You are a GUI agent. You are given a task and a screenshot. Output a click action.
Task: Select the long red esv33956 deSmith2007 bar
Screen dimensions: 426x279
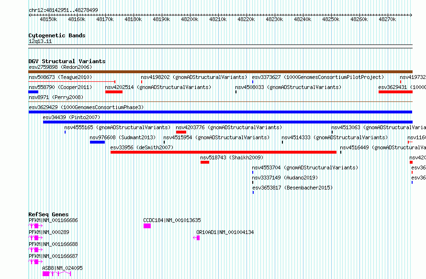coord(224,152)
